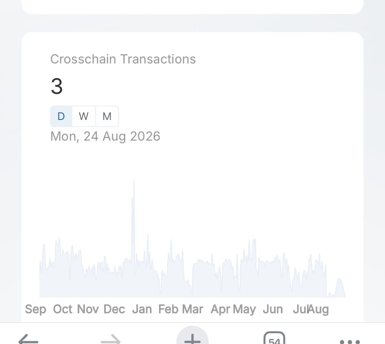Click the transaction count value 3
This screenshot has width=385, height=344.
click(x=57, y=86)
